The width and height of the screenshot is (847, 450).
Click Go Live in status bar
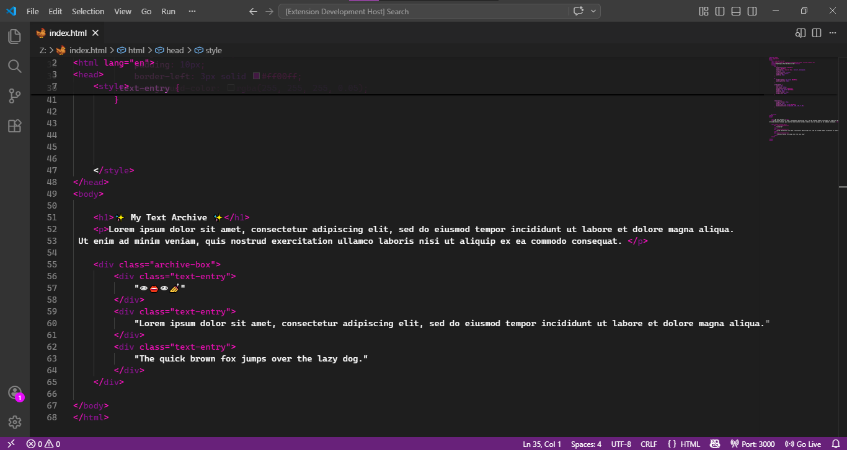803,444
